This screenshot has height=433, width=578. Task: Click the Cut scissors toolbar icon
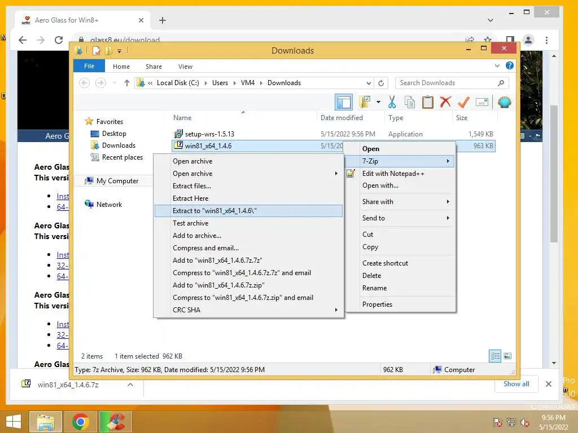click(x=392, y=102)
